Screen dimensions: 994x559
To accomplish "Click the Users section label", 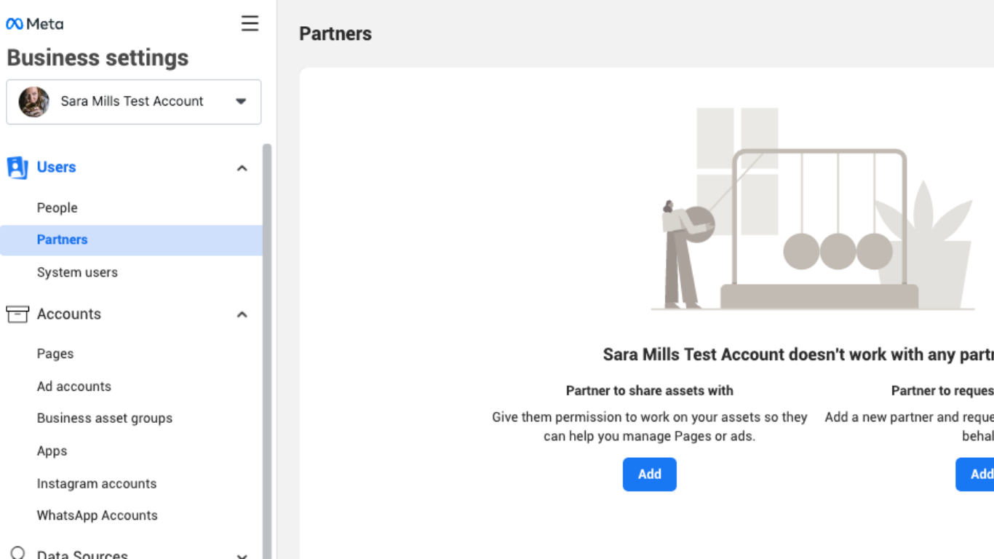I will tap(57, 167).
